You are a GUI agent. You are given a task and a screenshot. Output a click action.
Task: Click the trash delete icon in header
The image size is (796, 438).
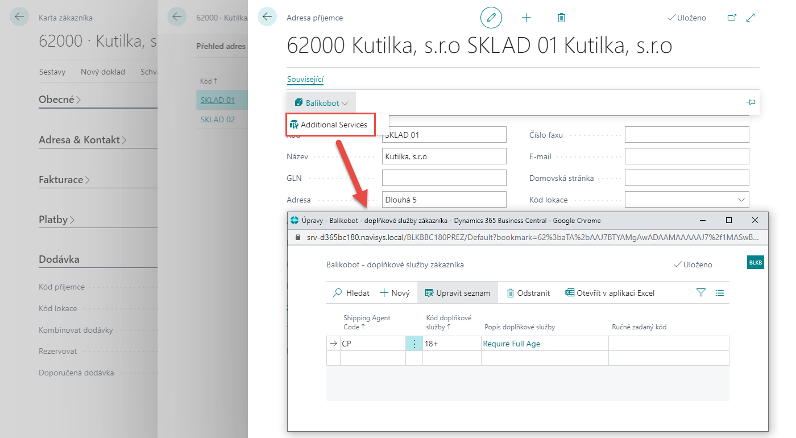click(561, 18)
